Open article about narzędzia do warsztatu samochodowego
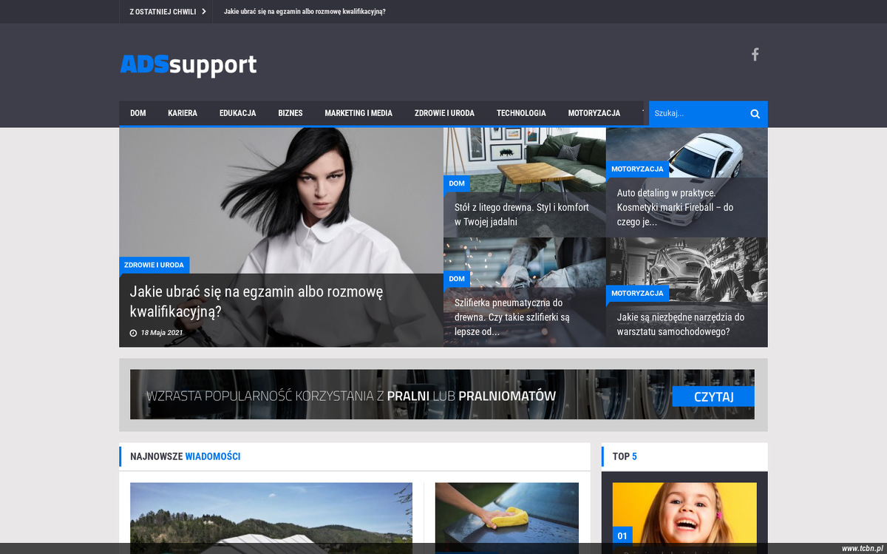This screenshot has height=554, width=887. (x=681, y=324)
